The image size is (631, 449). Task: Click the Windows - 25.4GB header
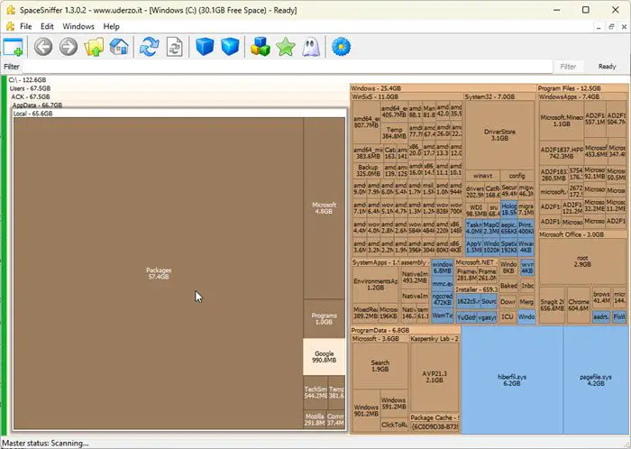(x=376, y=88)
